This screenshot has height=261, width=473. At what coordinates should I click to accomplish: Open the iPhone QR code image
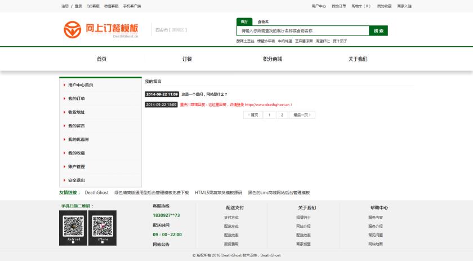click(102, 228)
